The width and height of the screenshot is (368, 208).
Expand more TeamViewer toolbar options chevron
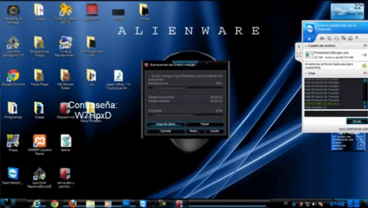coord(357,38)
